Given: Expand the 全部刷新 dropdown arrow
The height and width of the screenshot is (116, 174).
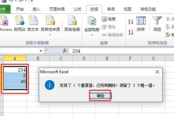Looking at the screenshot, I should point(92,35).
